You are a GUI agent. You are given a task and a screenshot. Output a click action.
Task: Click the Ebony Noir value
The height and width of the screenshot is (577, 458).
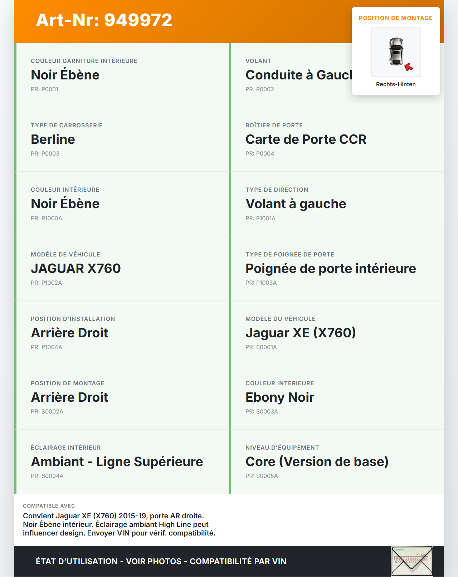pos(280,397)
